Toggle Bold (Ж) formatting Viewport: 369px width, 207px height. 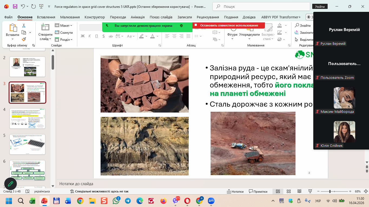coord(83,36)
